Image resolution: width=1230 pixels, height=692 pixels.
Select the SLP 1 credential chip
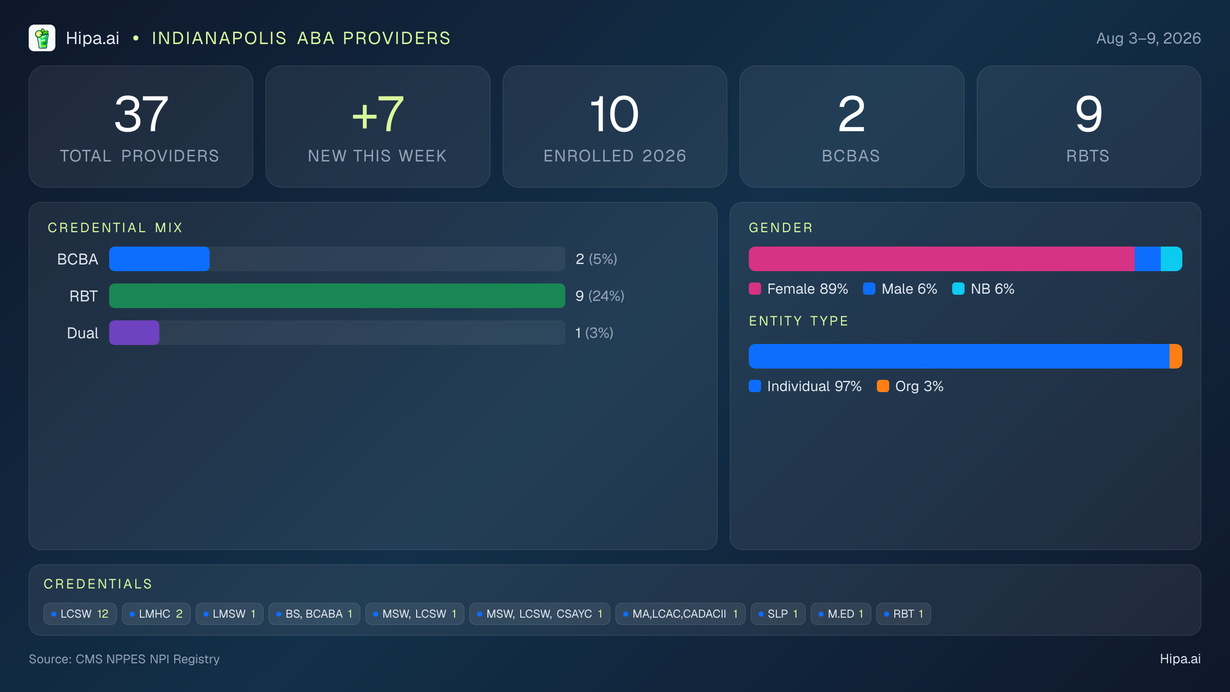click(778, 614)
